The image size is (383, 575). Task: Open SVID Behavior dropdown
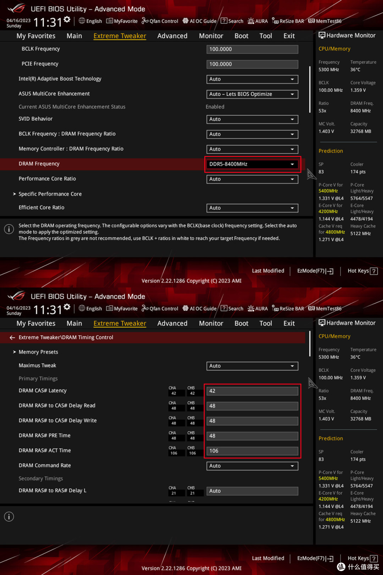pos(252,119)
